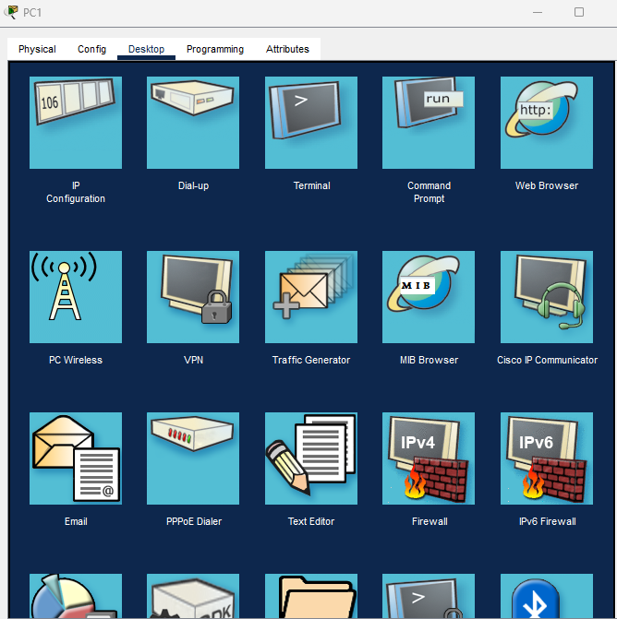The width and height of the screenshot is (617, 619).
Task: Launch the Text Editor pencil icon
Action: pos(311,458)
